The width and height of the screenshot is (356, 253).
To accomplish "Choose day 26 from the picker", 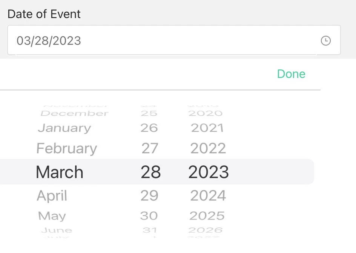I will point(149,128).
